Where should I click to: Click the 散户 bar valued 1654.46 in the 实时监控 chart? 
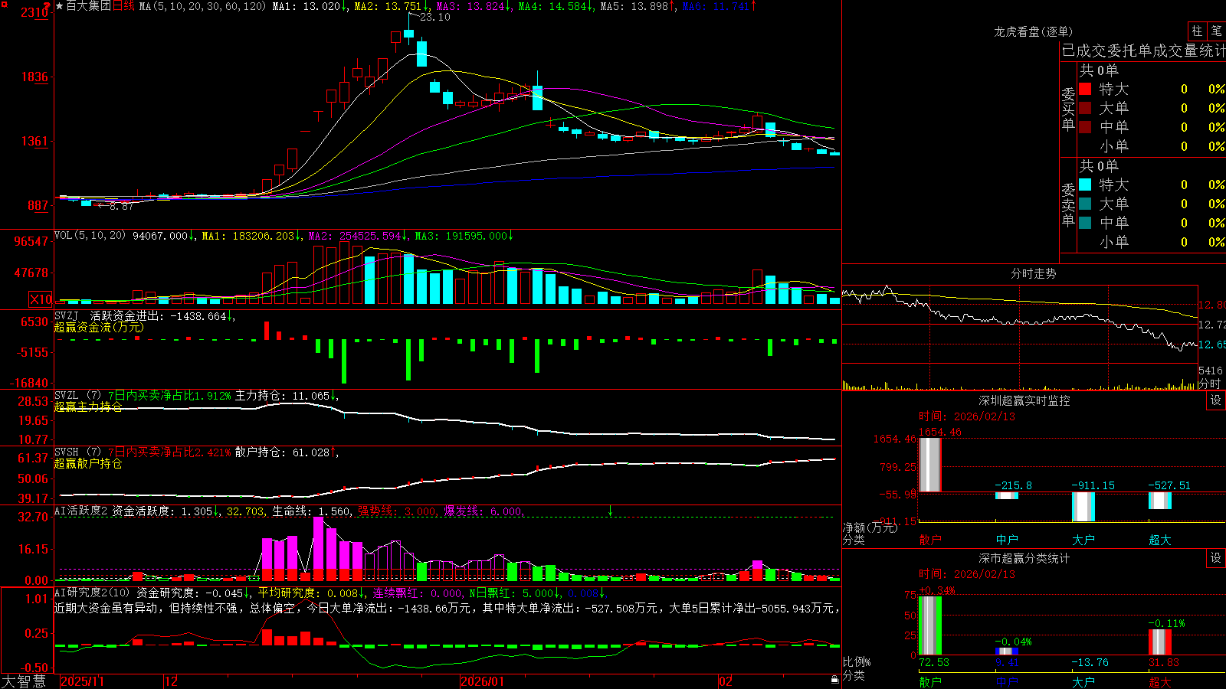[x=930, y=465]
